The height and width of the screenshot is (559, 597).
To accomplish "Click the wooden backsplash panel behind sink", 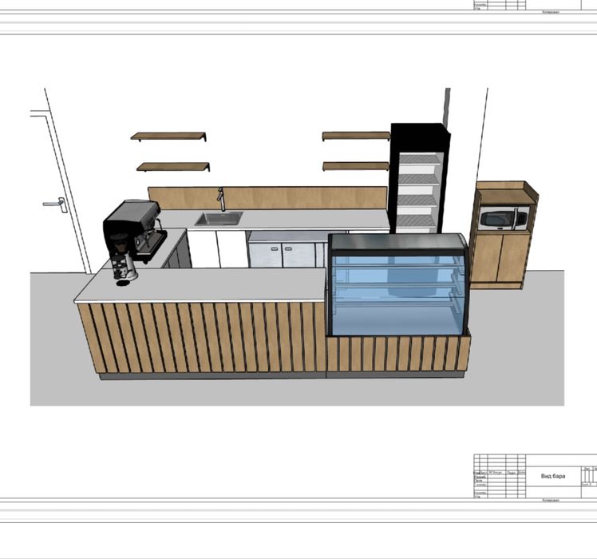I will click(x=267, y=198).
